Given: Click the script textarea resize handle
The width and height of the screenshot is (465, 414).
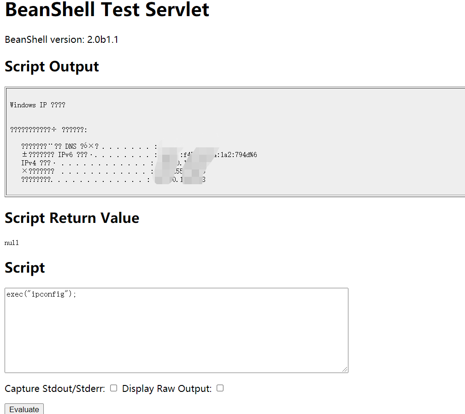Looking at the screenshot, I should [x=345, y=369].
